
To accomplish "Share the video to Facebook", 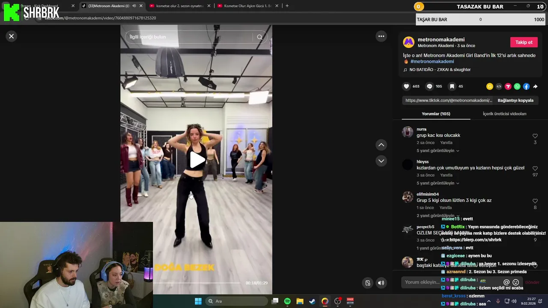I will click(526, 86).
